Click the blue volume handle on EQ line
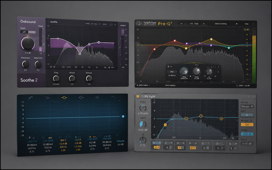 click(x=123, y=116)
